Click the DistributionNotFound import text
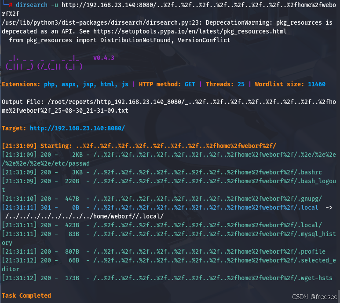This screenshot has height=303, width=340. pyautogui.click(x=135, y=40)
